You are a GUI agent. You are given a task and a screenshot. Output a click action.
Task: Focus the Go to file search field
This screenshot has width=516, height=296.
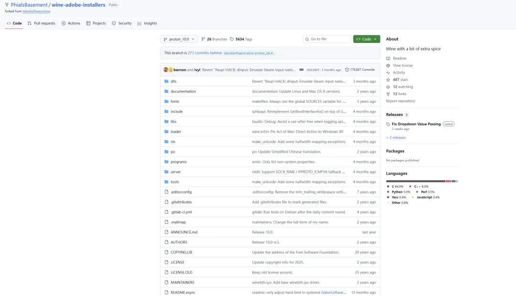click(x=327, y=39)
